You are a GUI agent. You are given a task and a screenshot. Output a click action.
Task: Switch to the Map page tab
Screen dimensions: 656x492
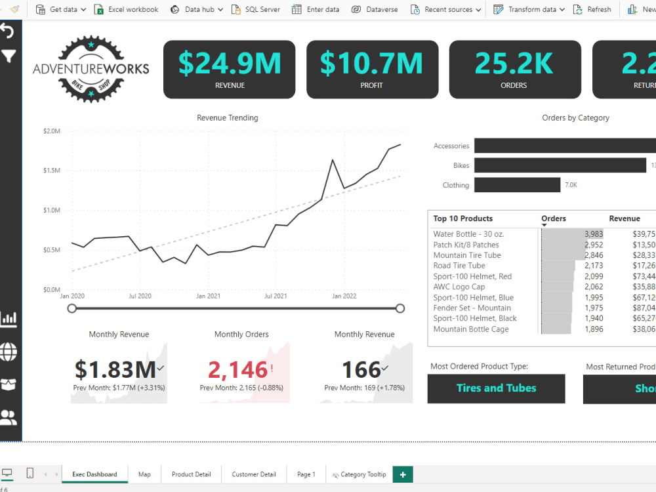tap(144, 474)
